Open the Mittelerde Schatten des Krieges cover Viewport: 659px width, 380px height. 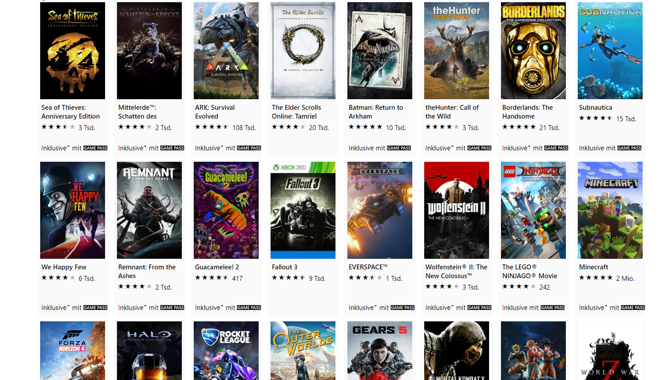pos(149,50)
